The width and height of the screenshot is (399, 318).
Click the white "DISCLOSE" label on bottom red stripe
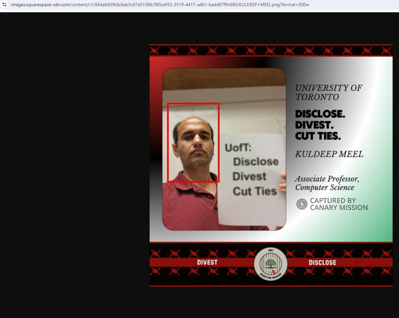click(322, 263)
